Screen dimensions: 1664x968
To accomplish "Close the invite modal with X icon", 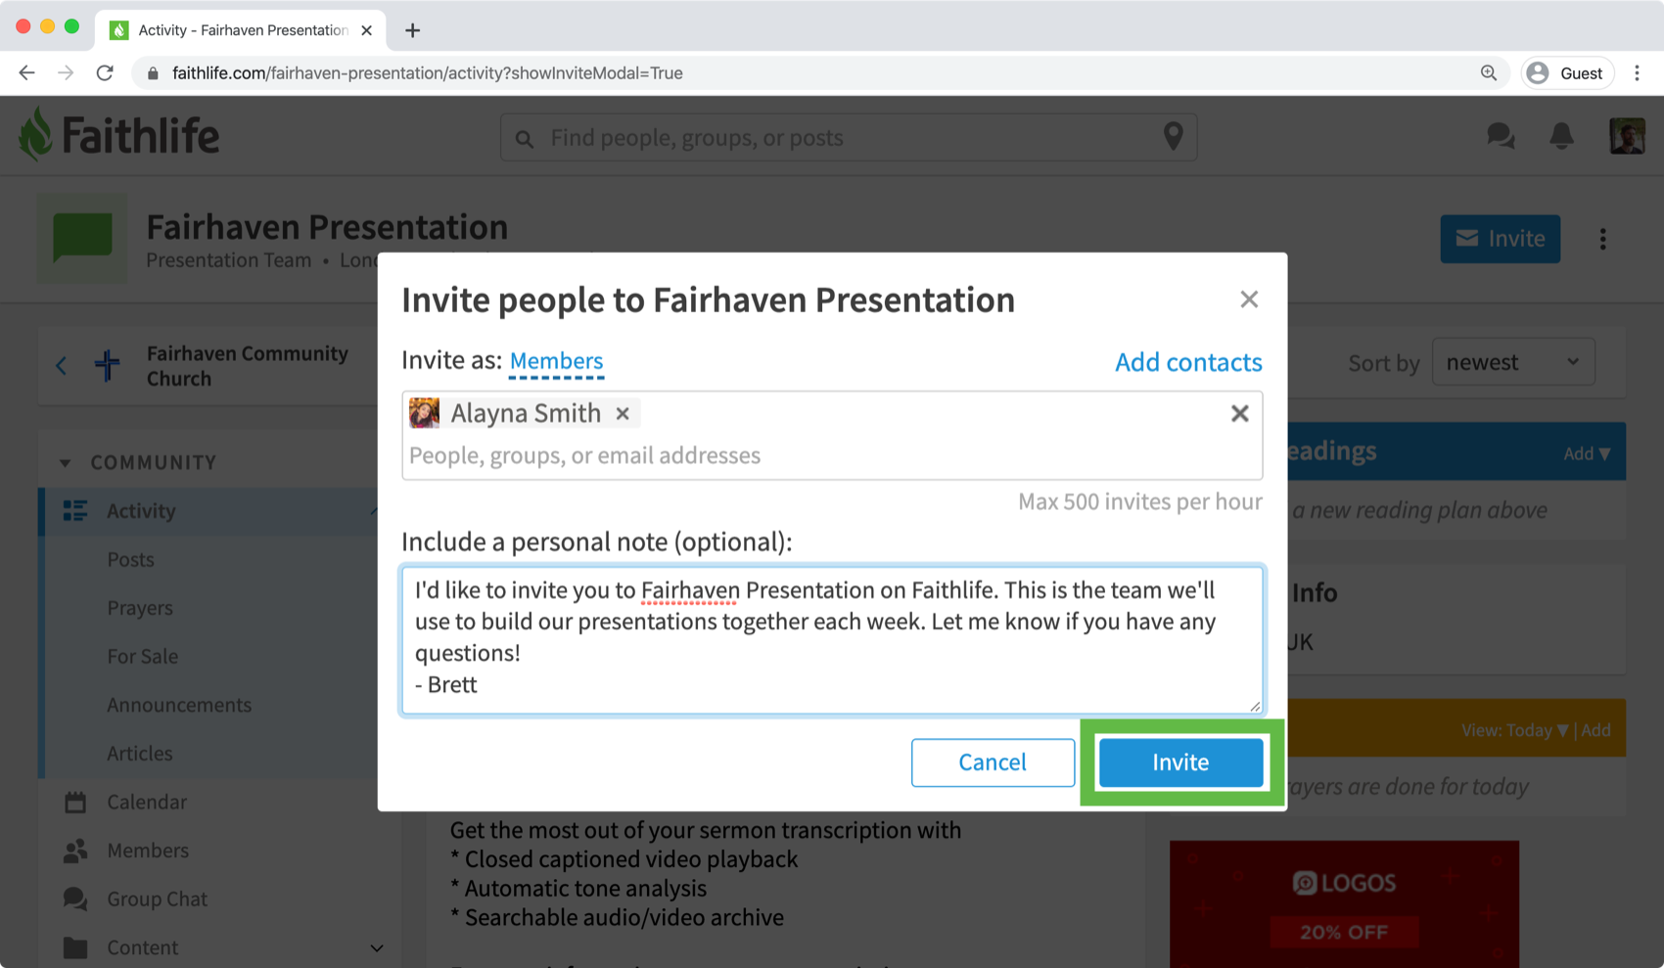I will tap(1249, 300).
